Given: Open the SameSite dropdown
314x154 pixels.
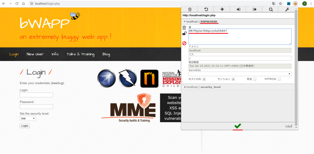Looking at the screenshot, I should (x=240, y=74).
